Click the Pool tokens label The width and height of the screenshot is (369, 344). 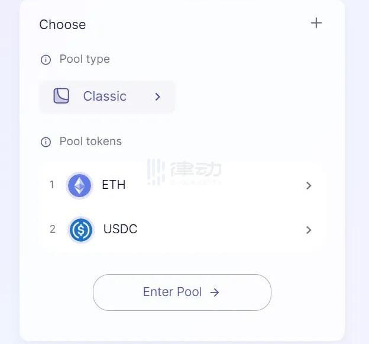pos(90,142)
